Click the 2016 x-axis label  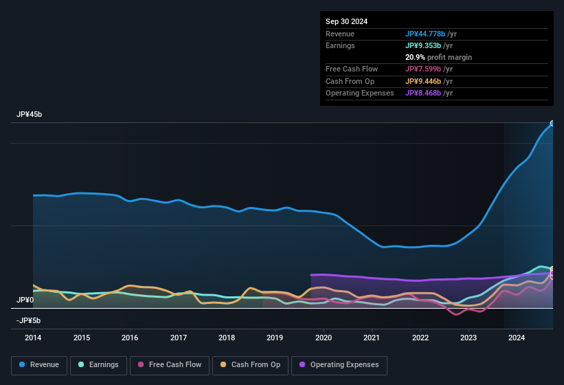coord(130,338)
